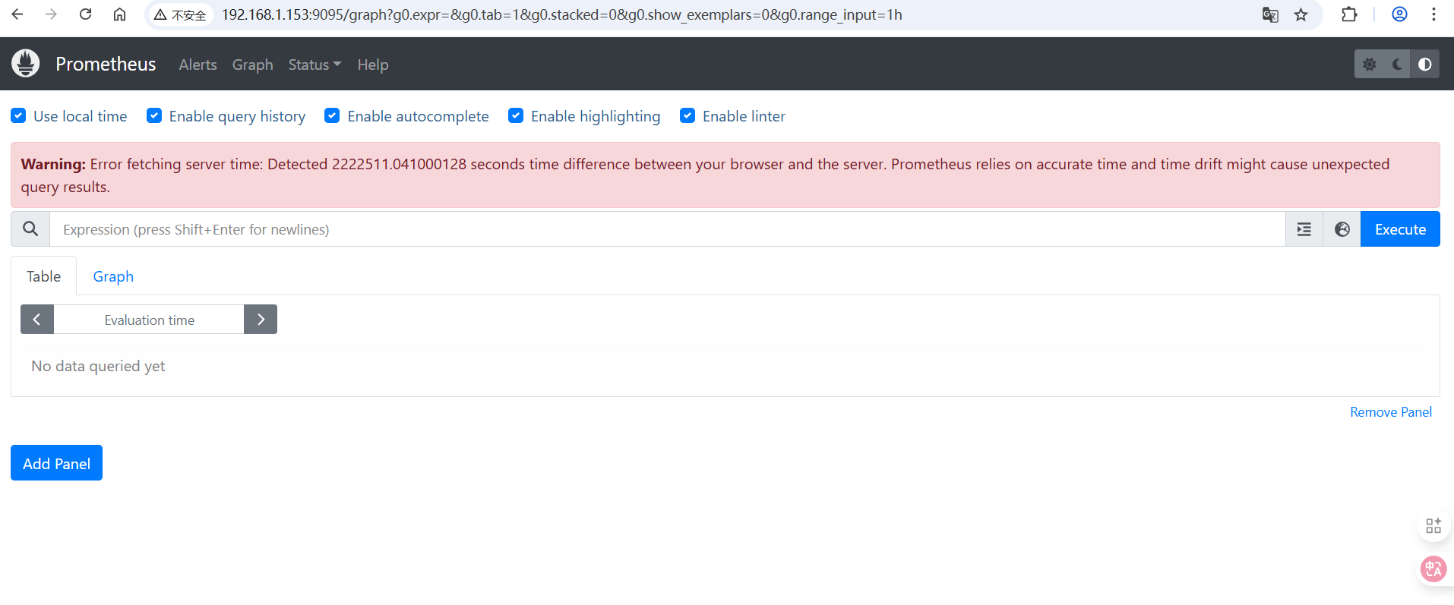Focus the Expression input field

(x=668, y=229)
